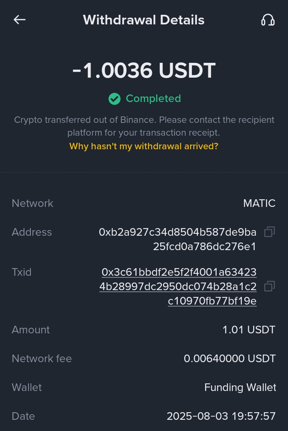This screenshot has height=431, width=288.
Task: Open the underlined Txid transaction link
Action: click(178, 287)
